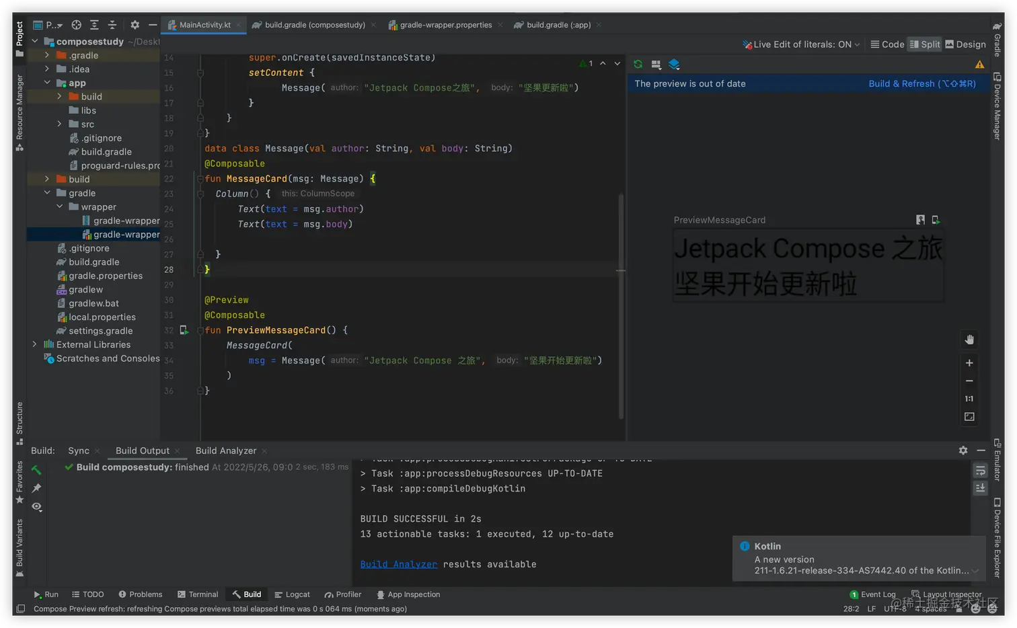1017x628 pixels.
Task: Close the MainActivity.kt tab
Action: pyautogui.click(x=238, y=25)
